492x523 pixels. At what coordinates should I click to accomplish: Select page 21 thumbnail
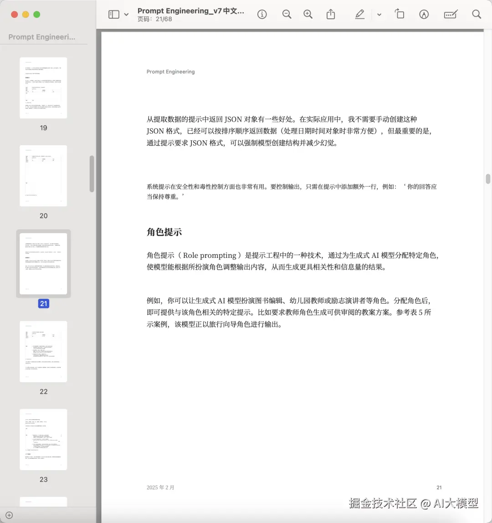(x=43, y=263)
